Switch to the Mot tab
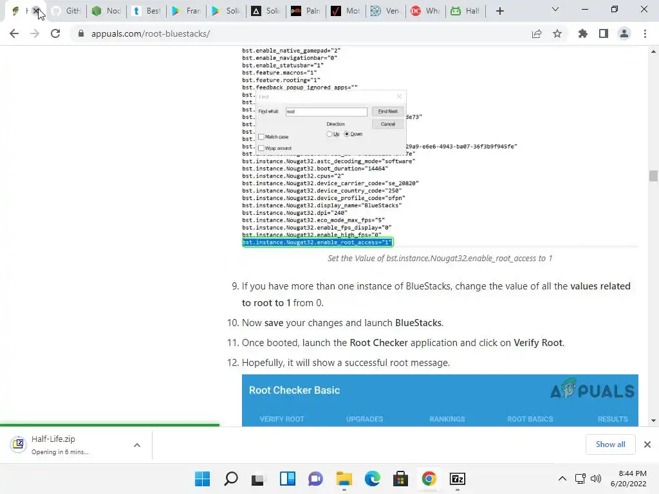The height and width of the screenshot is (494, 659). click(346, 11)
